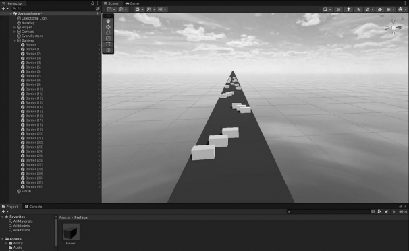Select the Barrier prefab thumbnail
Screen dimensions: 409x251
[x=71, y=232]
